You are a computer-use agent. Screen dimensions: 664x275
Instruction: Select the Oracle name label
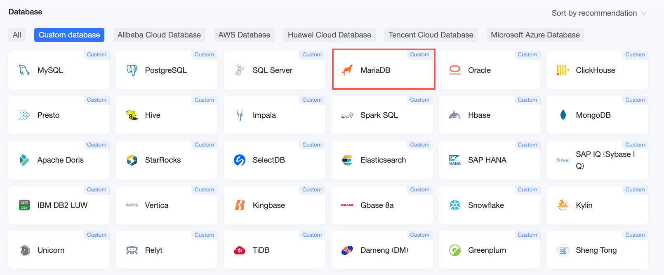click(479, 70)
